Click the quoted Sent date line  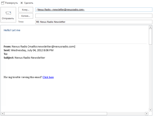[28, 50]
